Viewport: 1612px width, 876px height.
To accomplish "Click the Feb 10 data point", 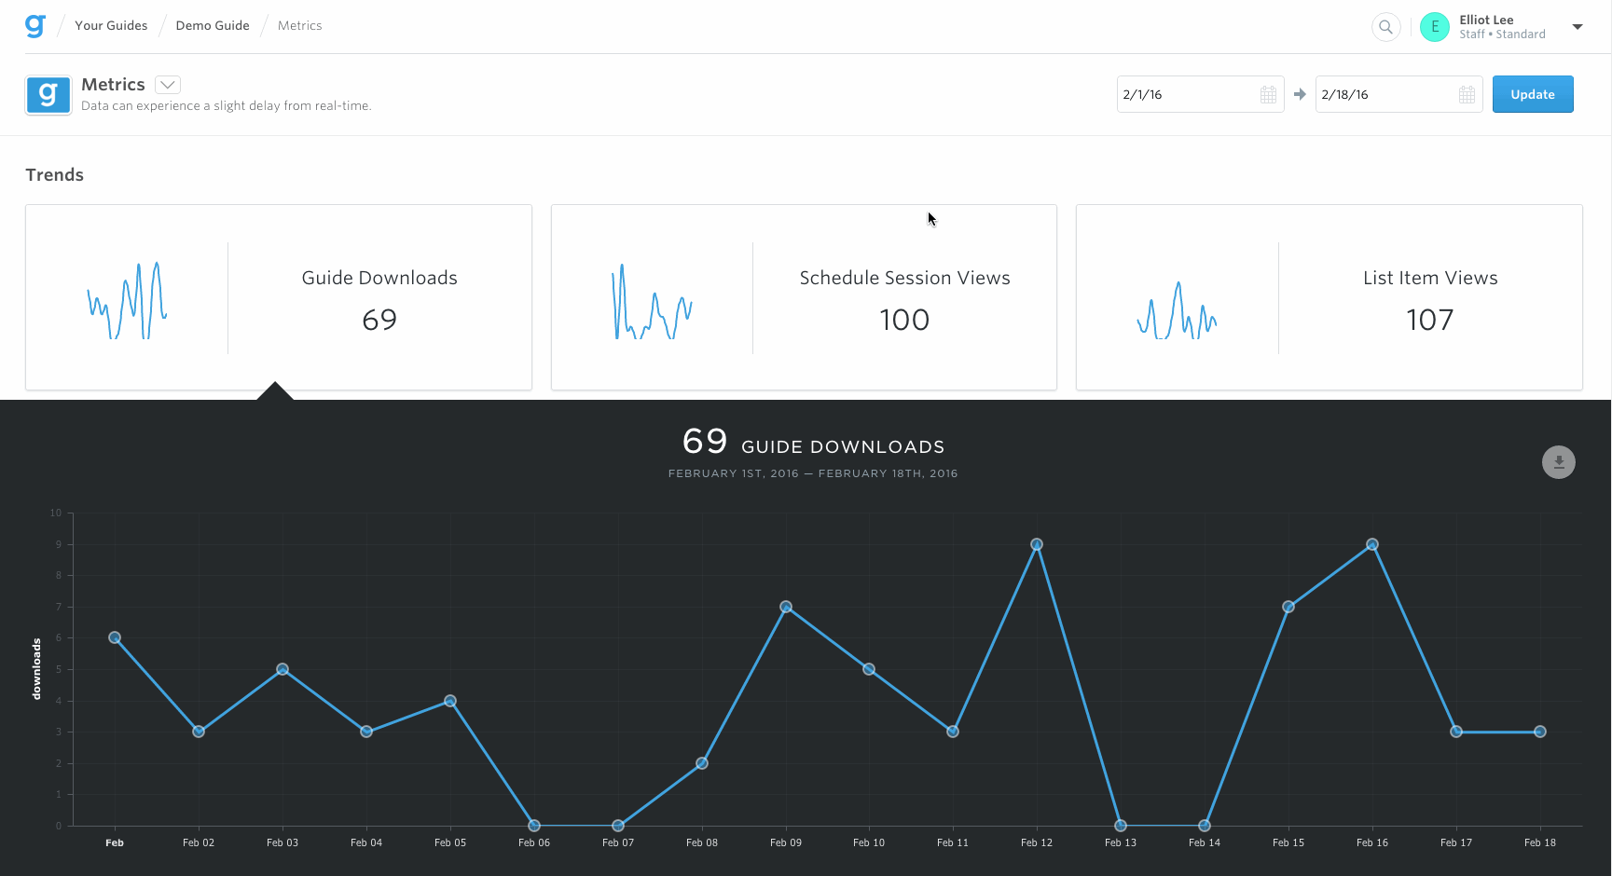I will point(869,669).
